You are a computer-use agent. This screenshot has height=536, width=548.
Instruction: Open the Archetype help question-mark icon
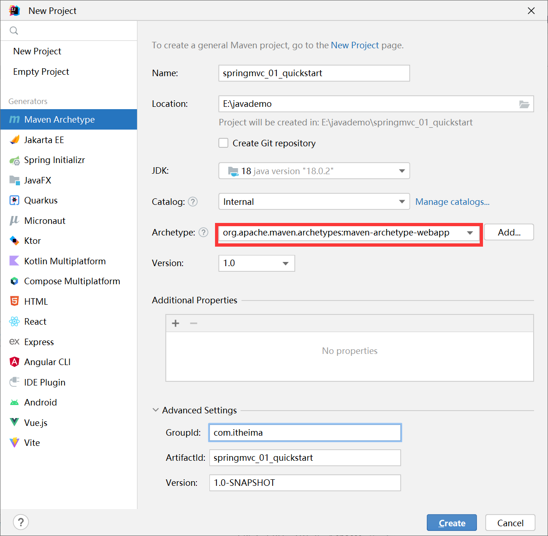click(x=203, y=233)
